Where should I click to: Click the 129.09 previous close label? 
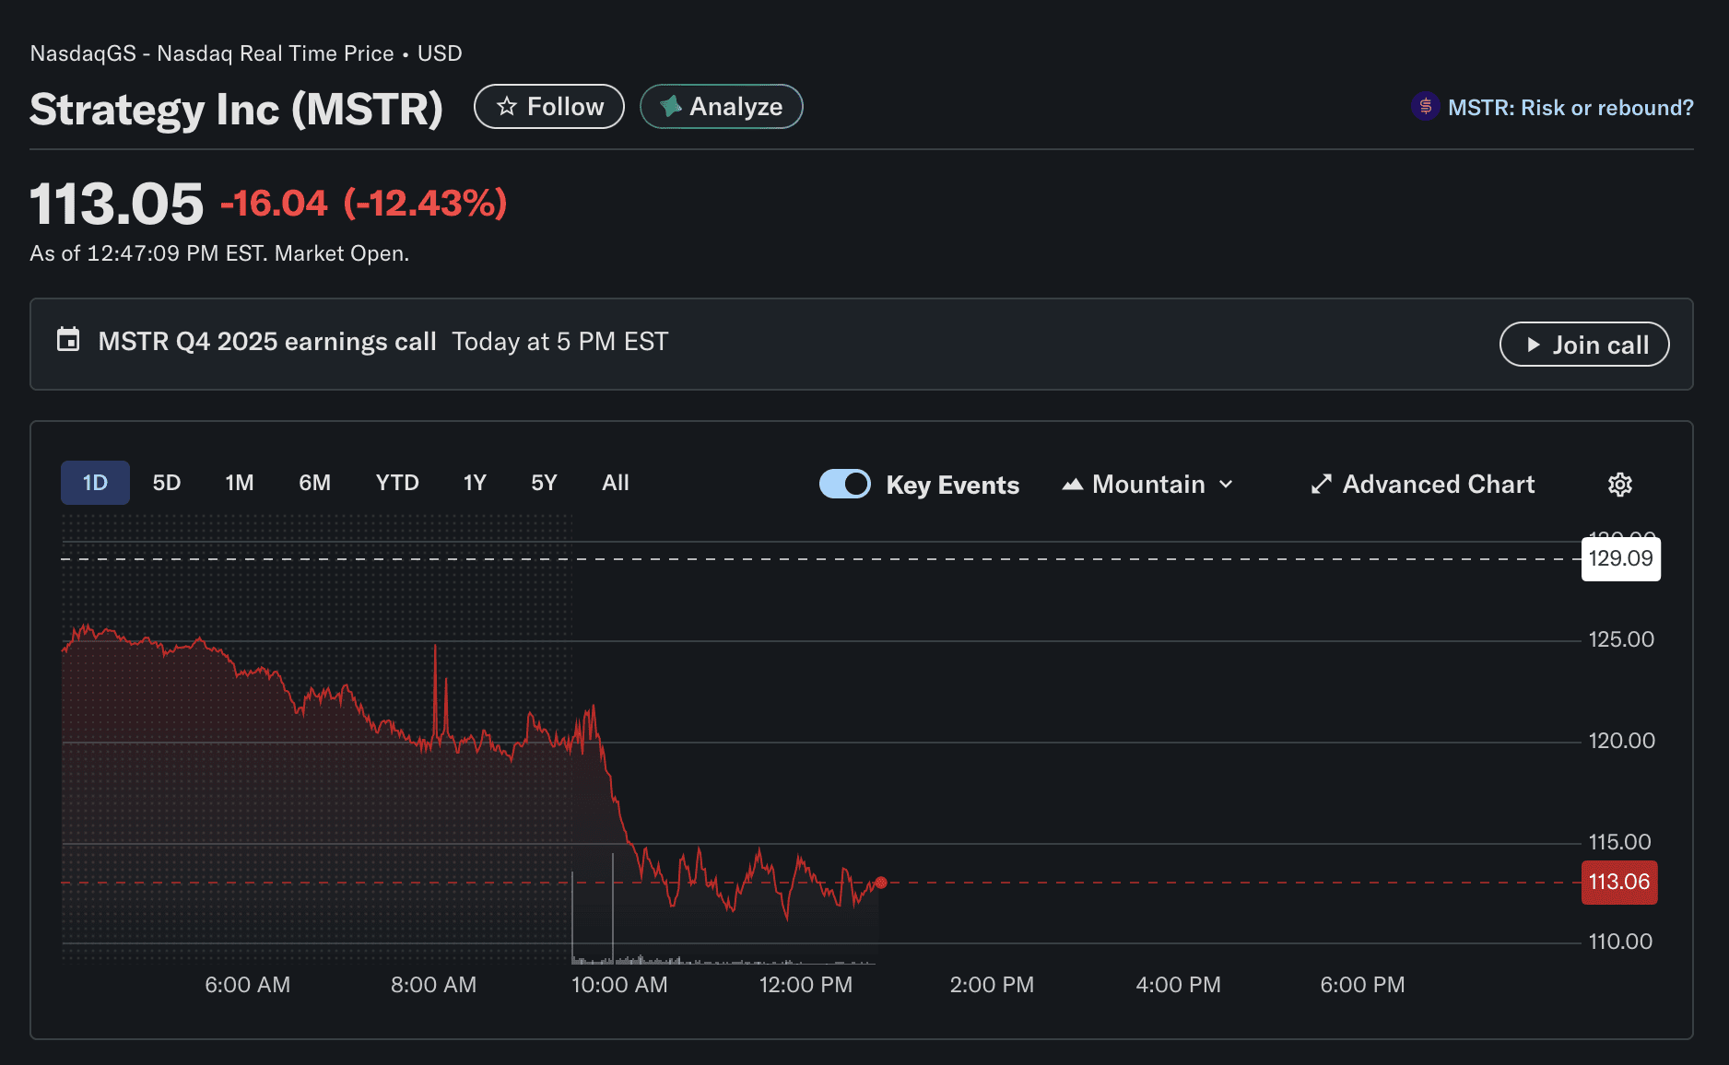(1620, 558)
